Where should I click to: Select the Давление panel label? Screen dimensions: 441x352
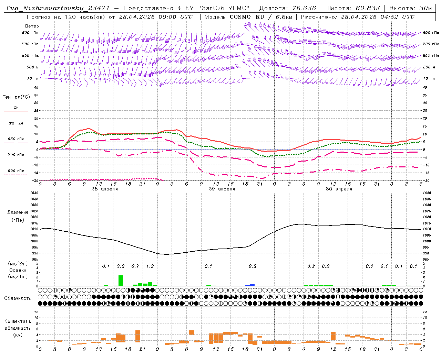18,212
